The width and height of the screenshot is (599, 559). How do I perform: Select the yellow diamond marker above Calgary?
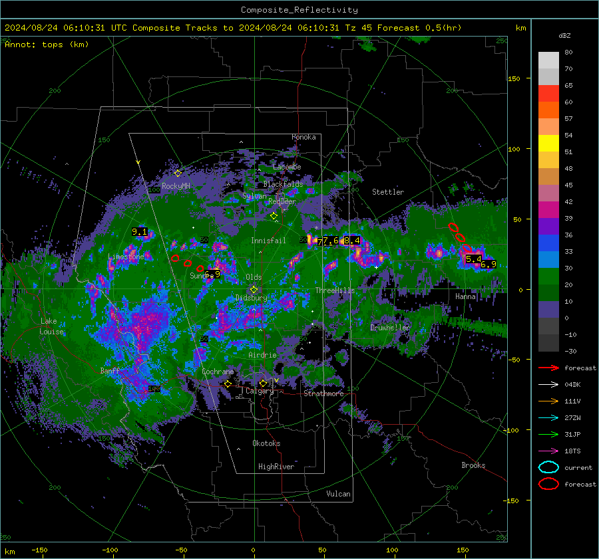(263, 383)
